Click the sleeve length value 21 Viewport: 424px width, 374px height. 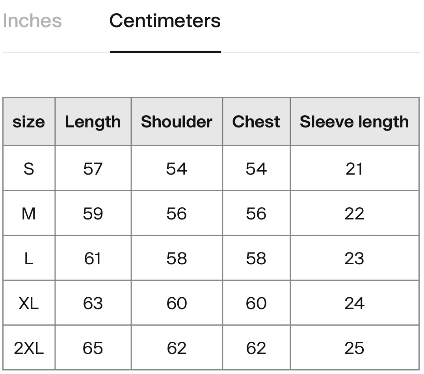click(x=354, y=169)
